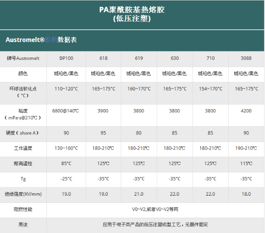265x233 pixels.
Task: Select the hardness value 95
Action: (x=103, y=133)
